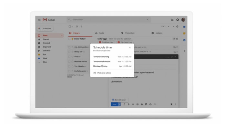Go to the newer messages page arrow

pos(169,26)
